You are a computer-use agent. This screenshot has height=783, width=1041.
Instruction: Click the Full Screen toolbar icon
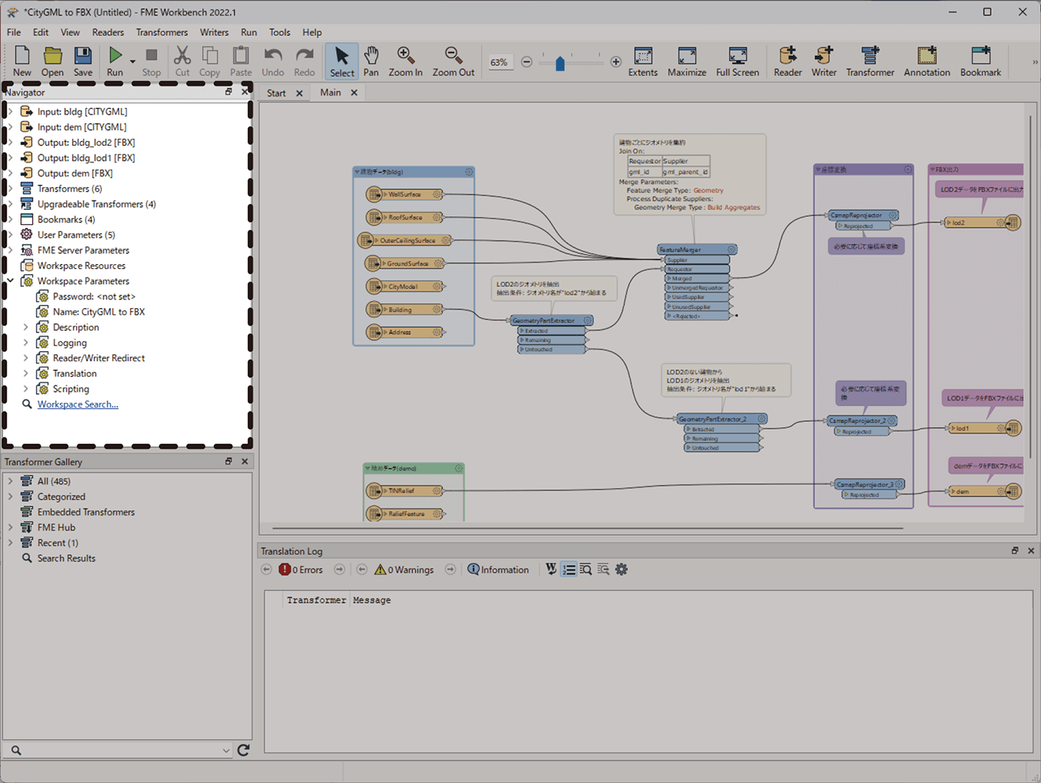click(x=737, y=61)
